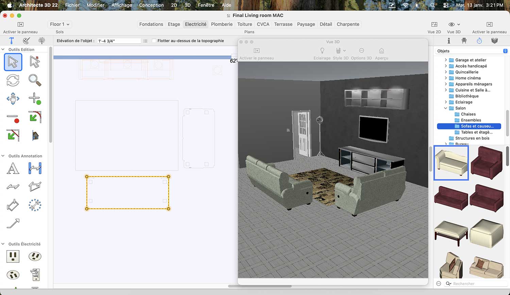Place the oval electrical outlet
This screenshot has height=295, width=510.
click(x=35, y=256)
